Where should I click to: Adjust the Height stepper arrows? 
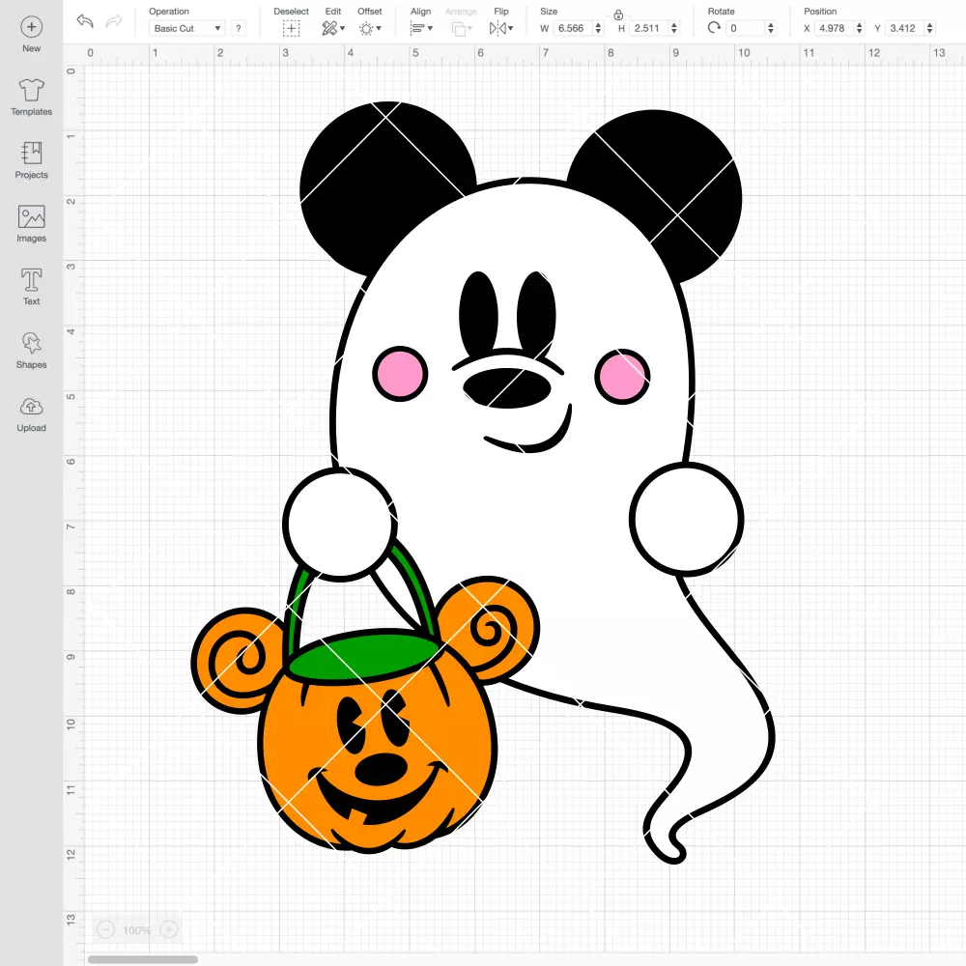(x=674, y=28)
